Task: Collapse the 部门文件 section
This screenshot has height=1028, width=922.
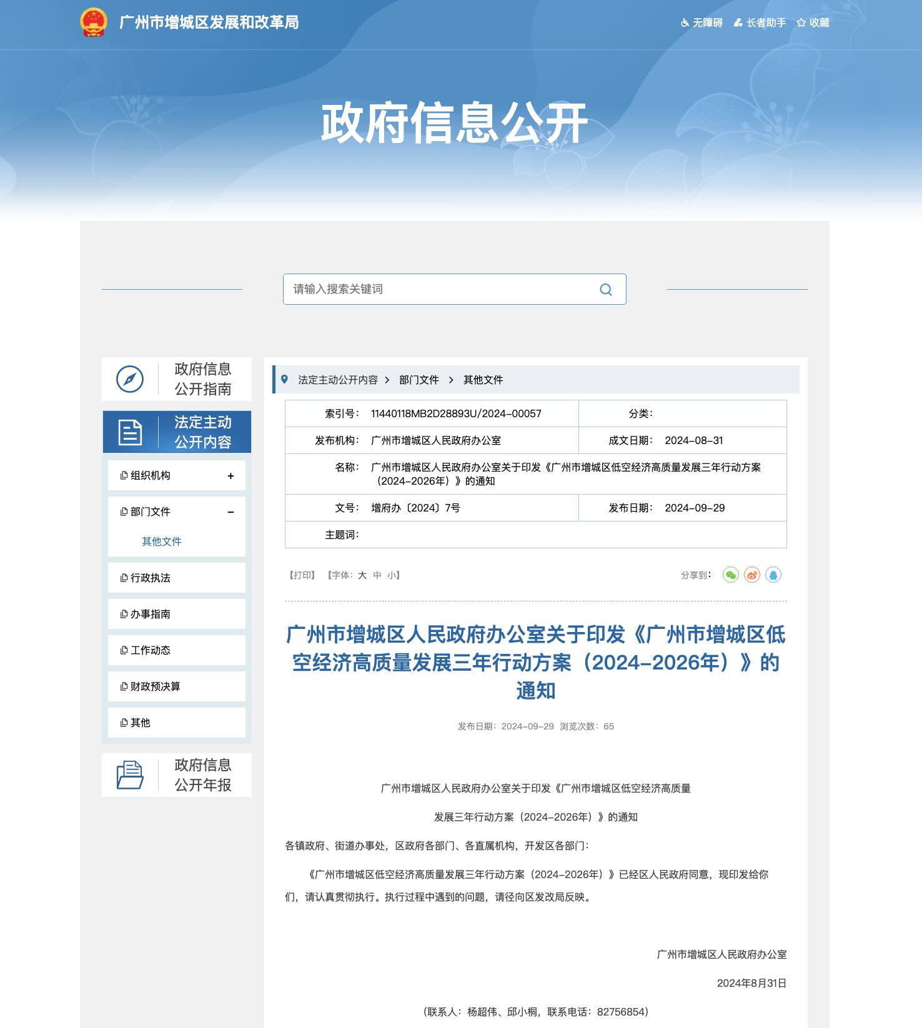Action: click(x=230, y=512)
